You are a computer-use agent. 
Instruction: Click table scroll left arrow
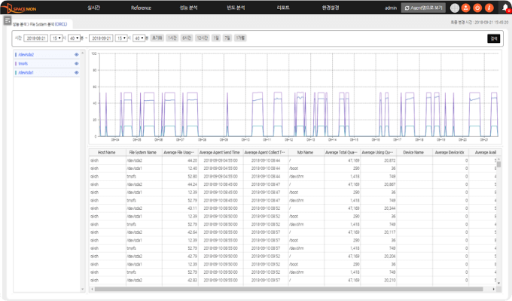[92, 289]
